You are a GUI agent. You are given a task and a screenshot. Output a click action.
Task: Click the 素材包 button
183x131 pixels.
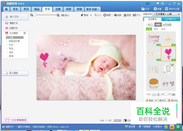tap(173, 100)
